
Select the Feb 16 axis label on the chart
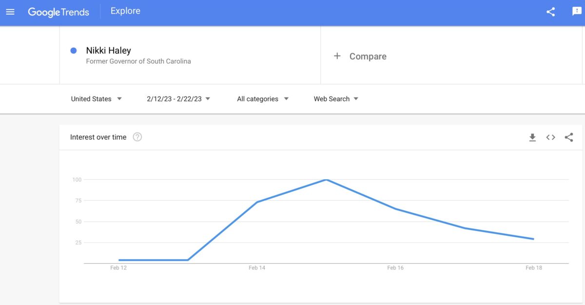pos(395,267)
